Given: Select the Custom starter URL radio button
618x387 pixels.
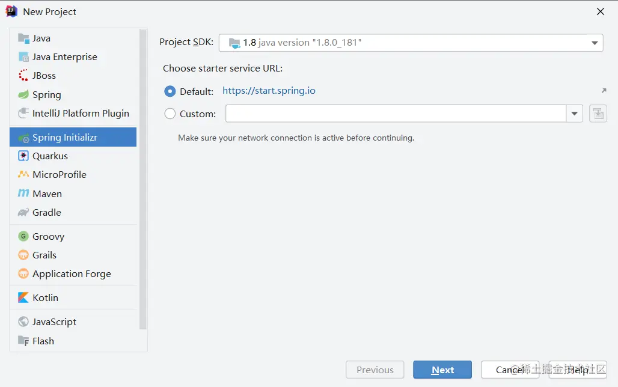Looking at the screenshot, I should pos(170,114).
